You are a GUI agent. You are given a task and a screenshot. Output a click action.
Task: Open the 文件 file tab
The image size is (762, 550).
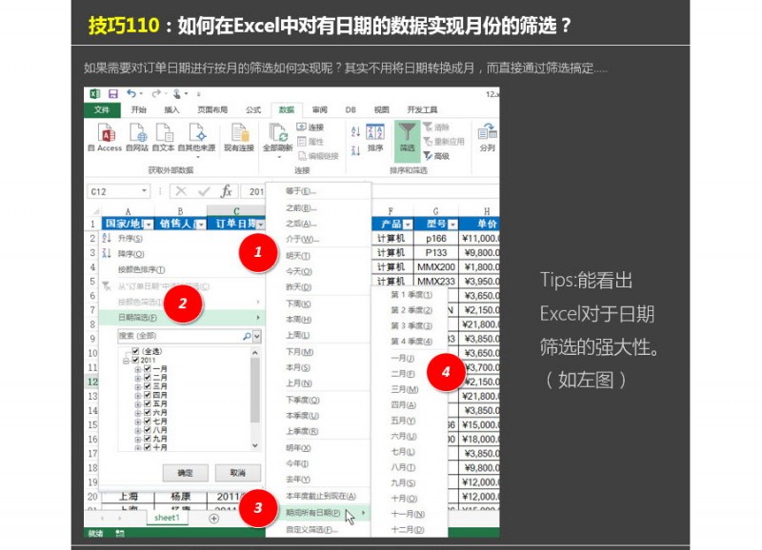(x=102, y=109)
